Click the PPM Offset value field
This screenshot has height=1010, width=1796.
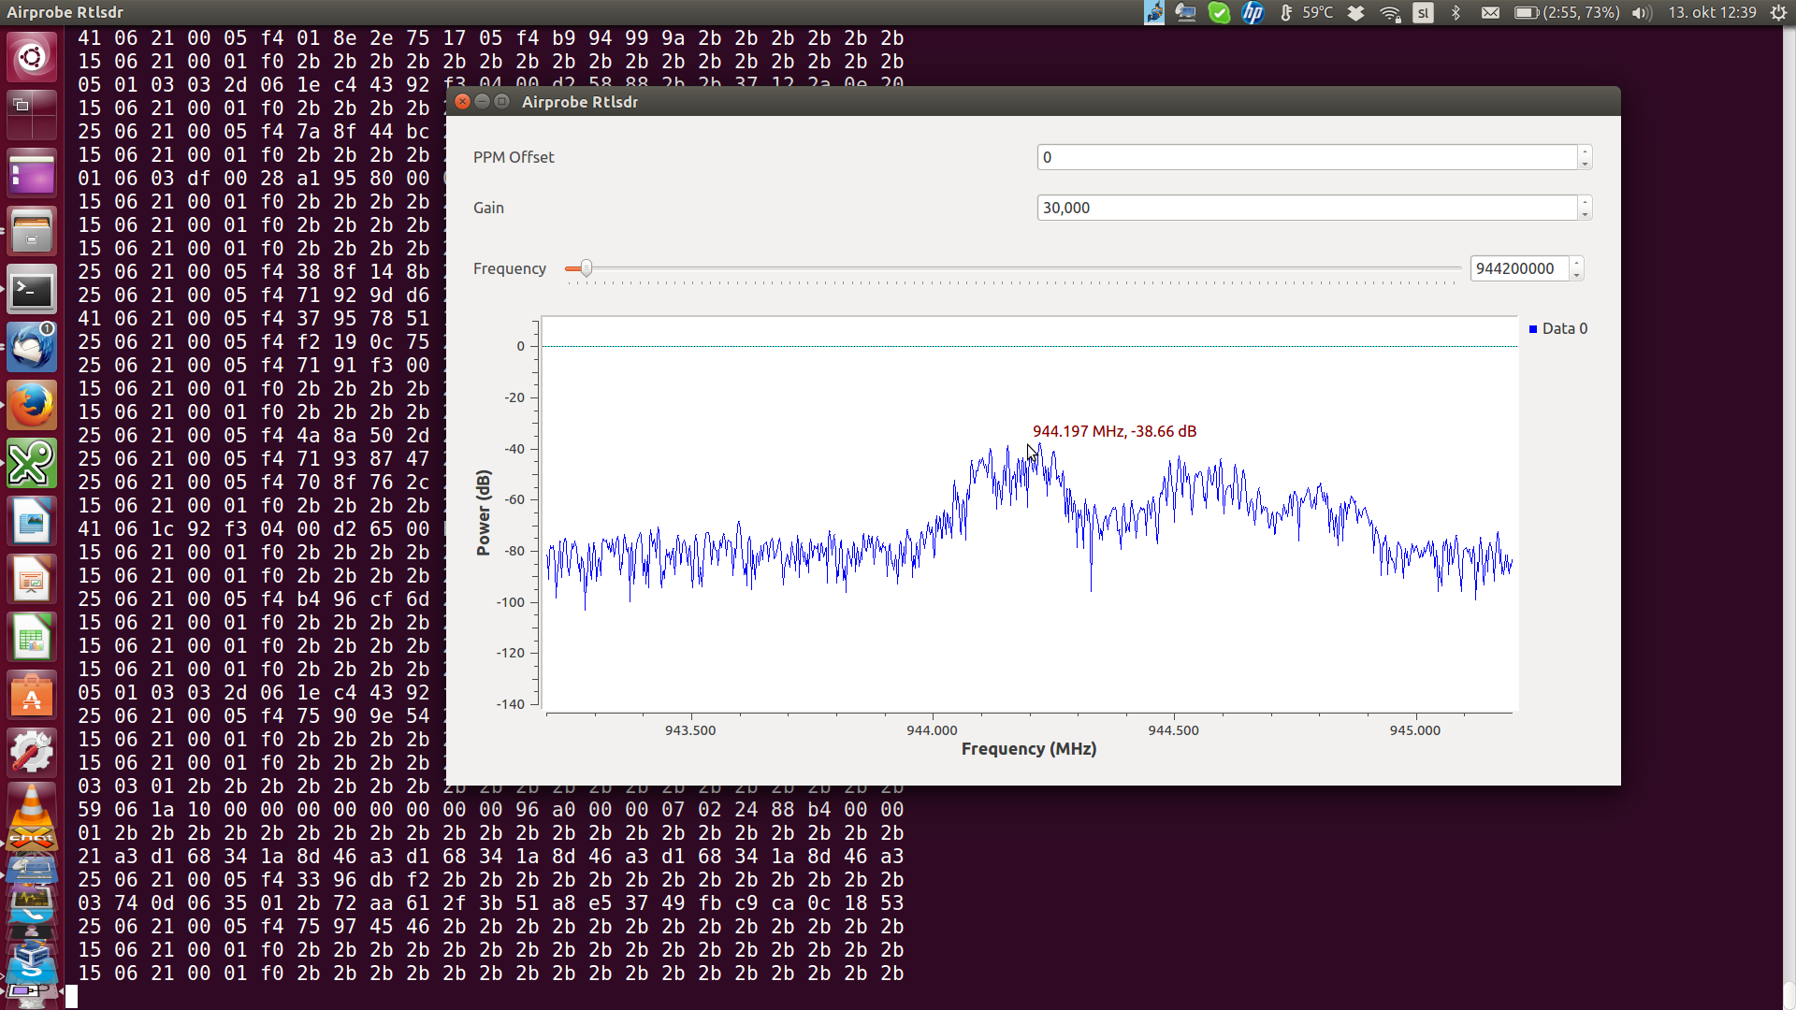(1307, 157)
